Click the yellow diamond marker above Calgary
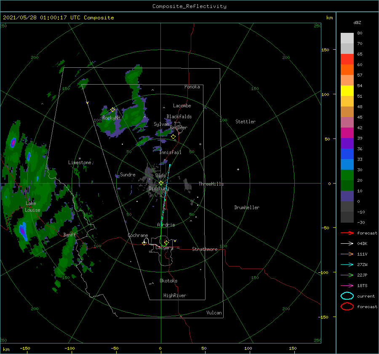 coord(166,242)
